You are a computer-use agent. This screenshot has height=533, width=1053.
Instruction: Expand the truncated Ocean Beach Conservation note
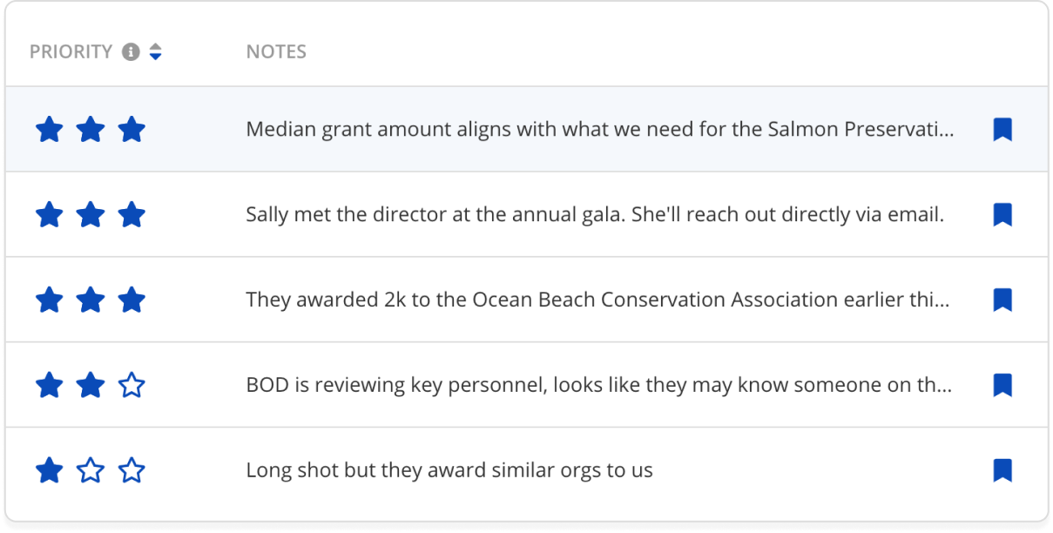(x=597, y=300)
